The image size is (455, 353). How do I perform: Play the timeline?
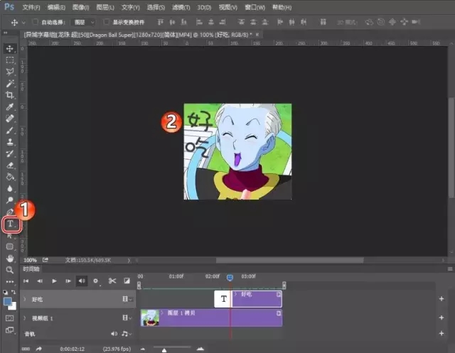click(54, 281)
